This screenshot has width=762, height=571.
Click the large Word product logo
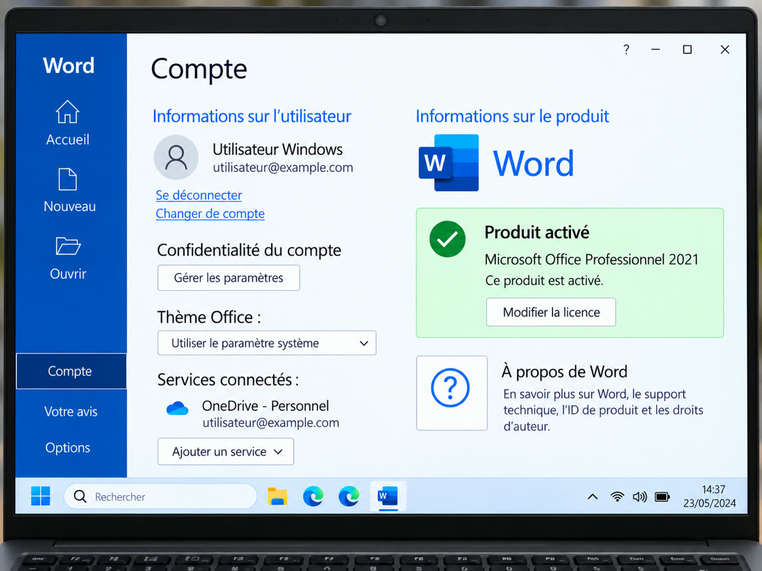click(x=449, y=163)
